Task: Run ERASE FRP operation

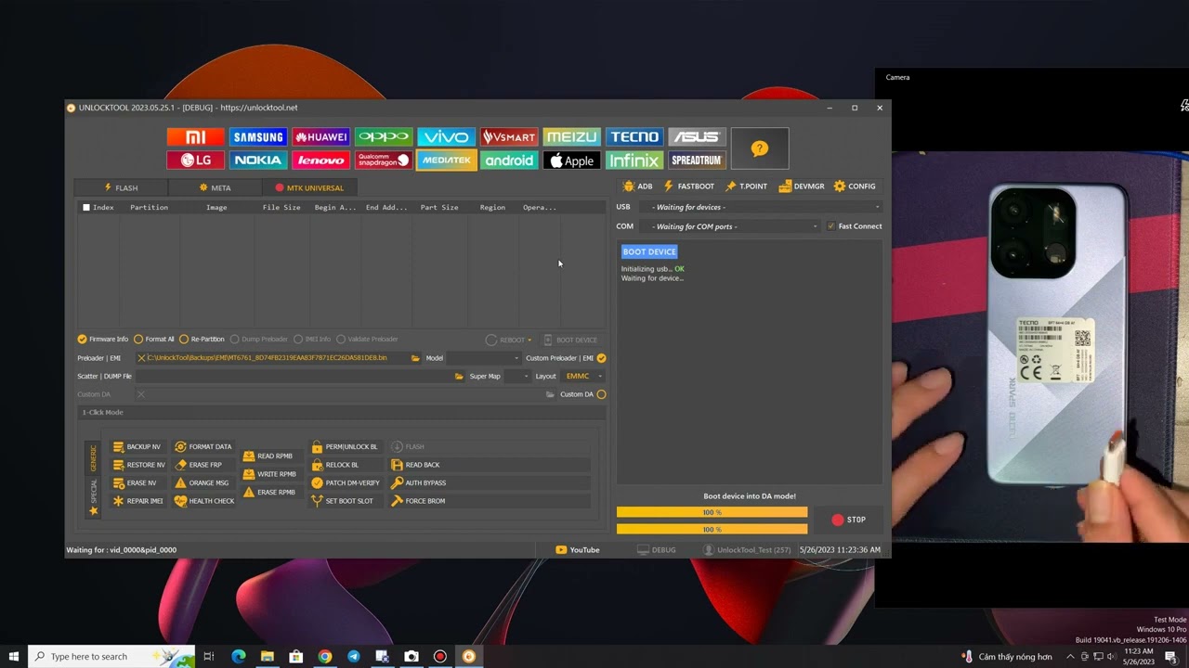Action: (199, 465)
